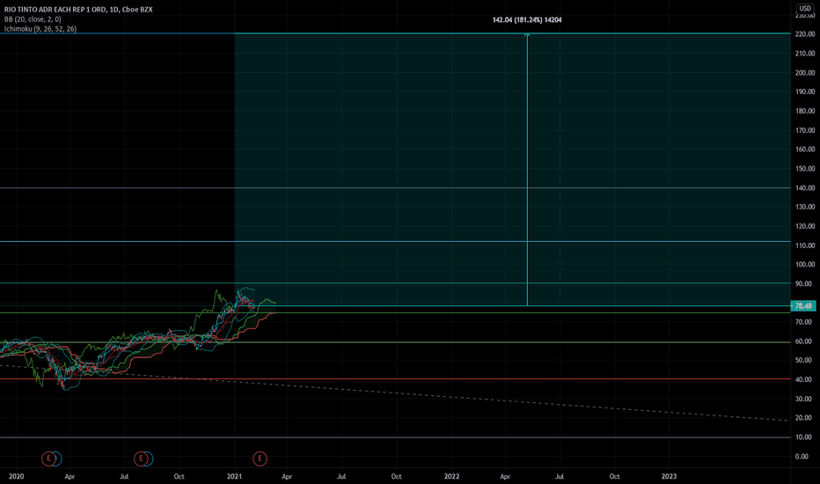Click the 50.00 price axis label
The height and width of the screenshot is (484, 820).
tap(805, 360)
